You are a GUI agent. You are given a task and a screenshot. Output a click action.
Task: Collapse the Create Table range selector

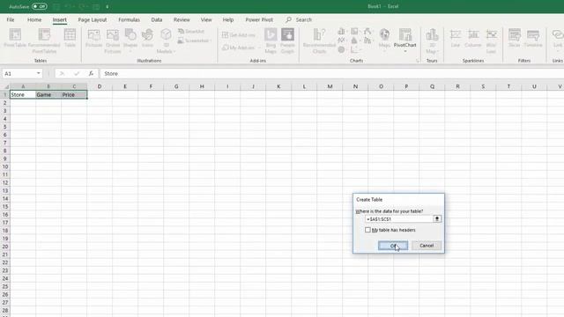(x=437, y=219)
